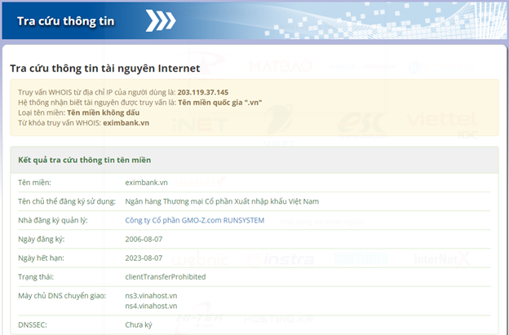The width and height of the screenshot is (509, 335).
Task: Click the 'Trạng thái:' label
Action: [36, 277]
